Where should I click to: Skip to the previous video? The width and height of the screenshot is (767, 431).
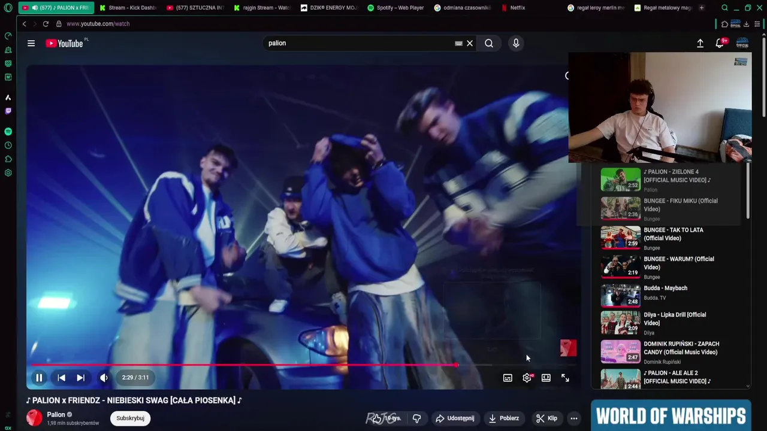[x=61, y=378]
